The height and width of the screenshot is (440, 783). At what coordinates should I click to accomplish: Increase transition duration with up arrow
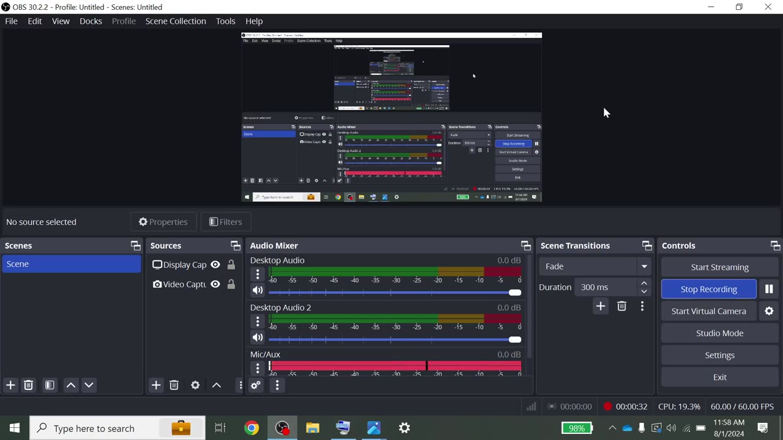pyautogui.click(x=644, y=283)
